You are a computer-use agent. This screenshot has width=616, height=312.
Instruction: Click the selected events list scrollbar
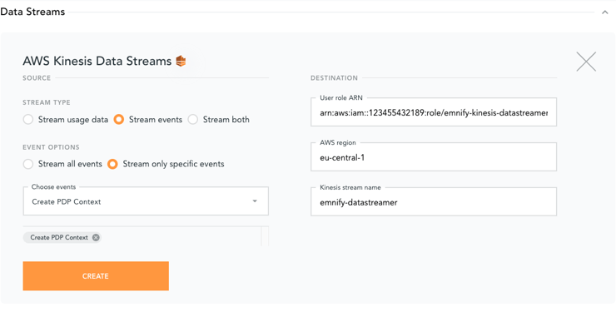point(265,235)
